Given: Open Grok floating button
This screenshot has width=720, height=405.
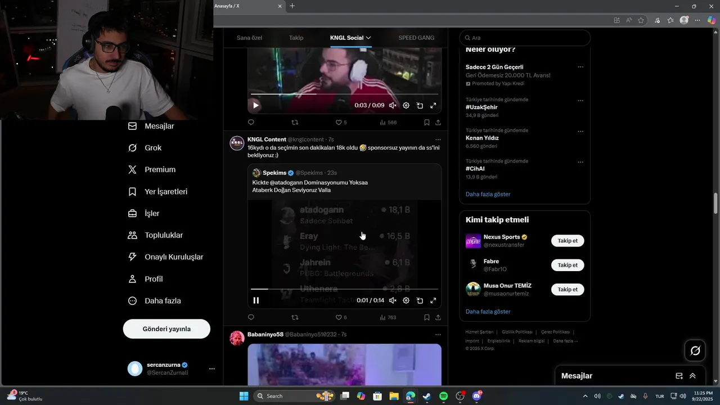Looking at the screenshot, I should (695, 351).
